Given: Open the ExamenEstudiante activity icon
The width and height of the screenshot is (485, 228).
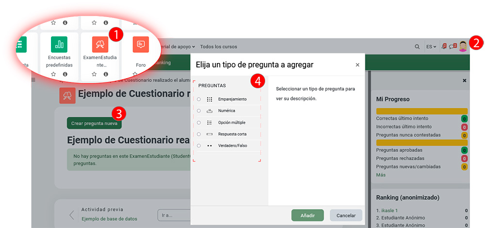Looking at the screenshot, I should coord(100,45).
